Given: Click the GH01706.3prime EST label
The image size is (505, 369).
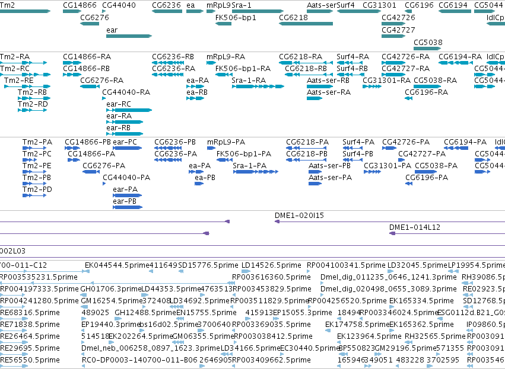Looking at the screenshot, I should [x=111, y=289].
